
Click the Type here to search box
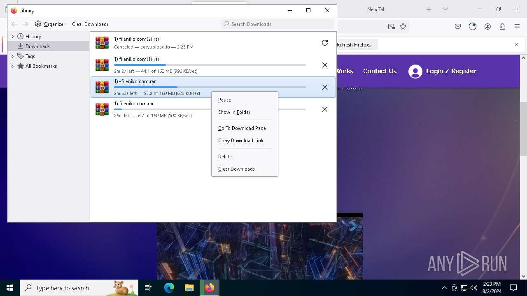[x=79, y=288]
